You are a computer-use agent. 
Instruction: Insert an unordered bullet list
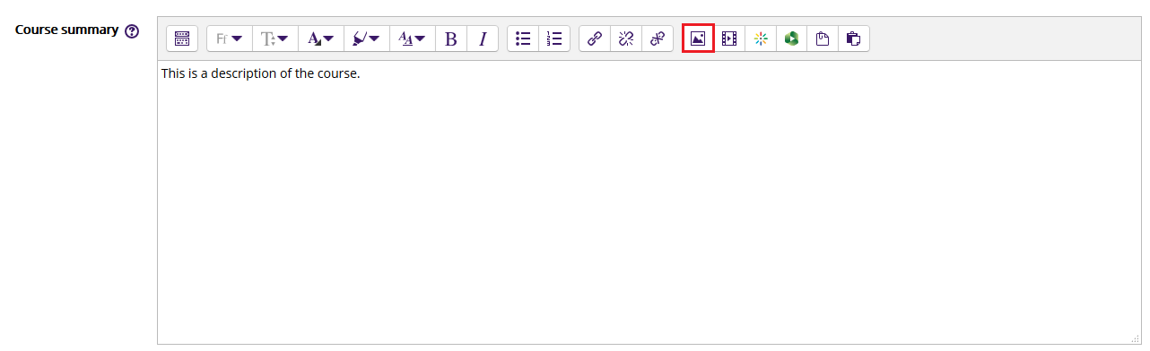[x=523, y=39]
